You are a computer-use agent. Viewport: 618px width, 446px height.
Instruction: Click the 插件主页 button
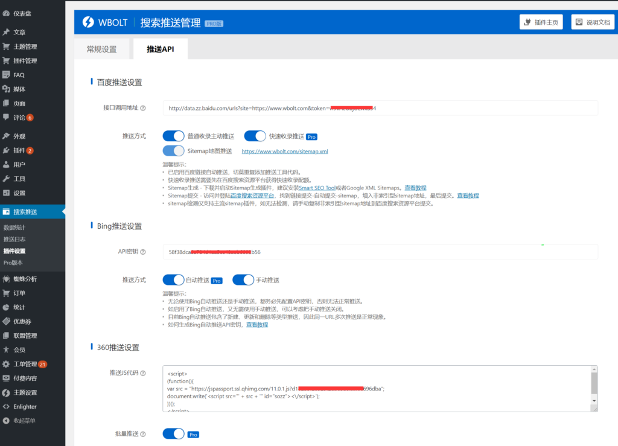pos(541,22)
